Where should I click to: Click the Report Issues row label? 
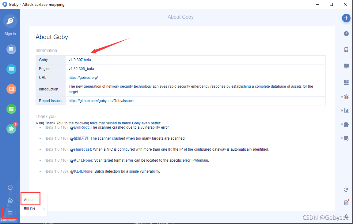(x=50, y=101)
